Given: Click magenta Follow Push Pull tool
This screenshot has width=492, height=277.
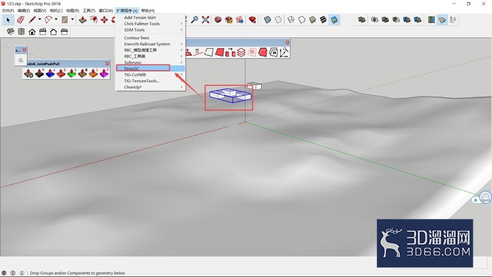Looking at the screenshot, I should point(104,73).
